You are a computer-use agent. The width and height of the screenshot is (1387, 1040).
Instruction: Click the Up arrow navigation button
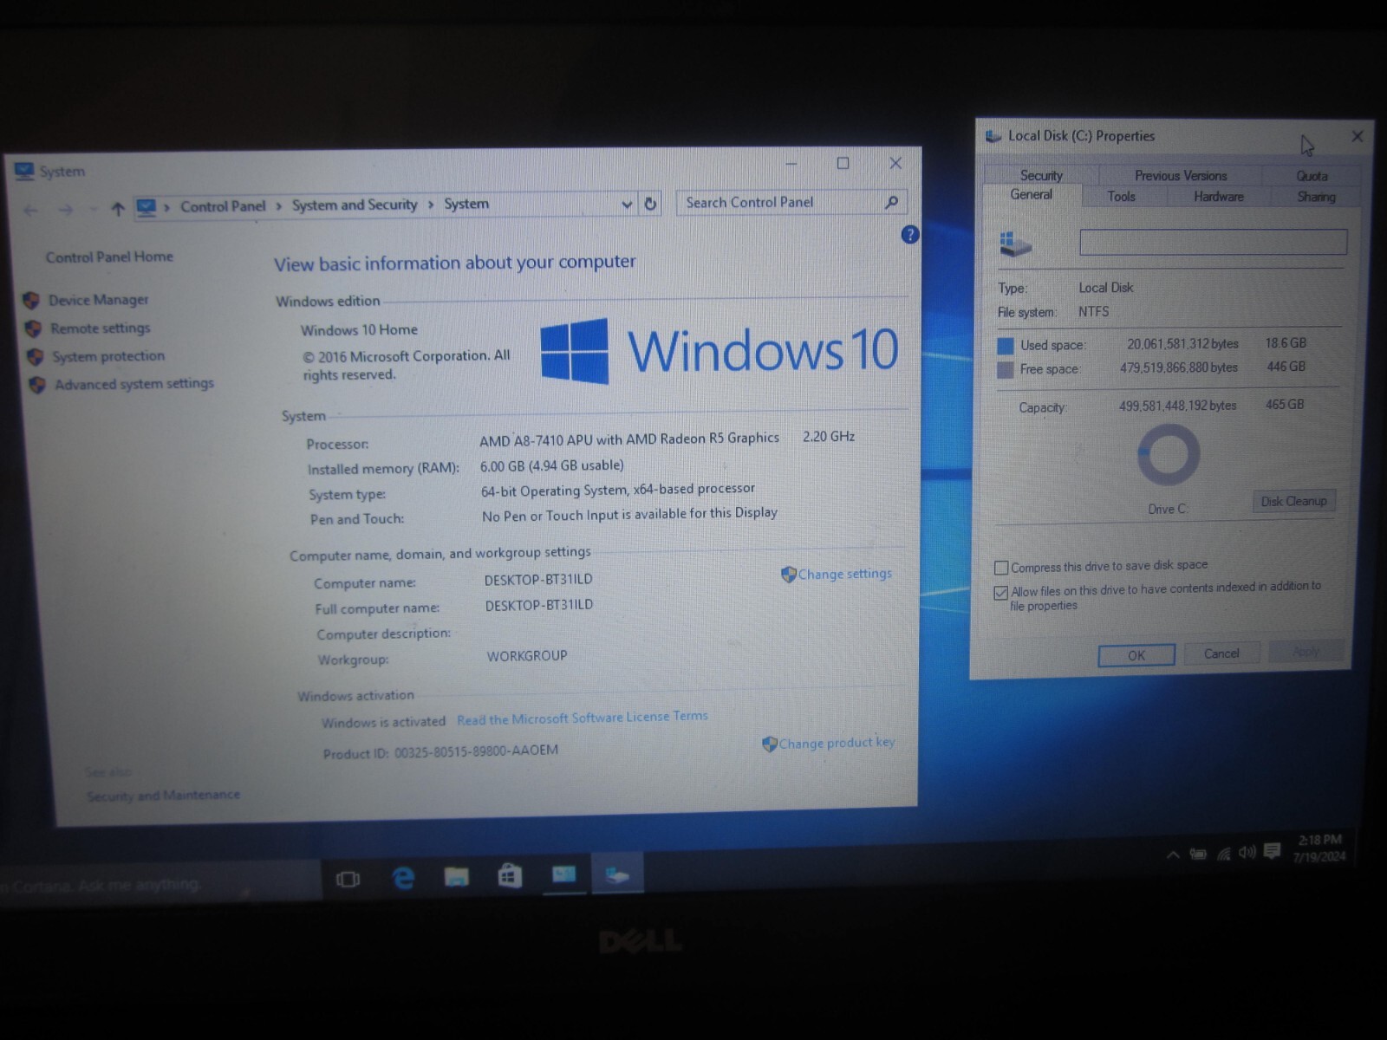point(117,209)
